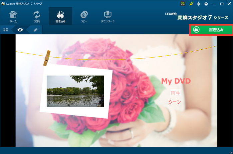Click the Leawo app icon in title bar
Screen dimensions: 233x154
[x=3, y=4]
